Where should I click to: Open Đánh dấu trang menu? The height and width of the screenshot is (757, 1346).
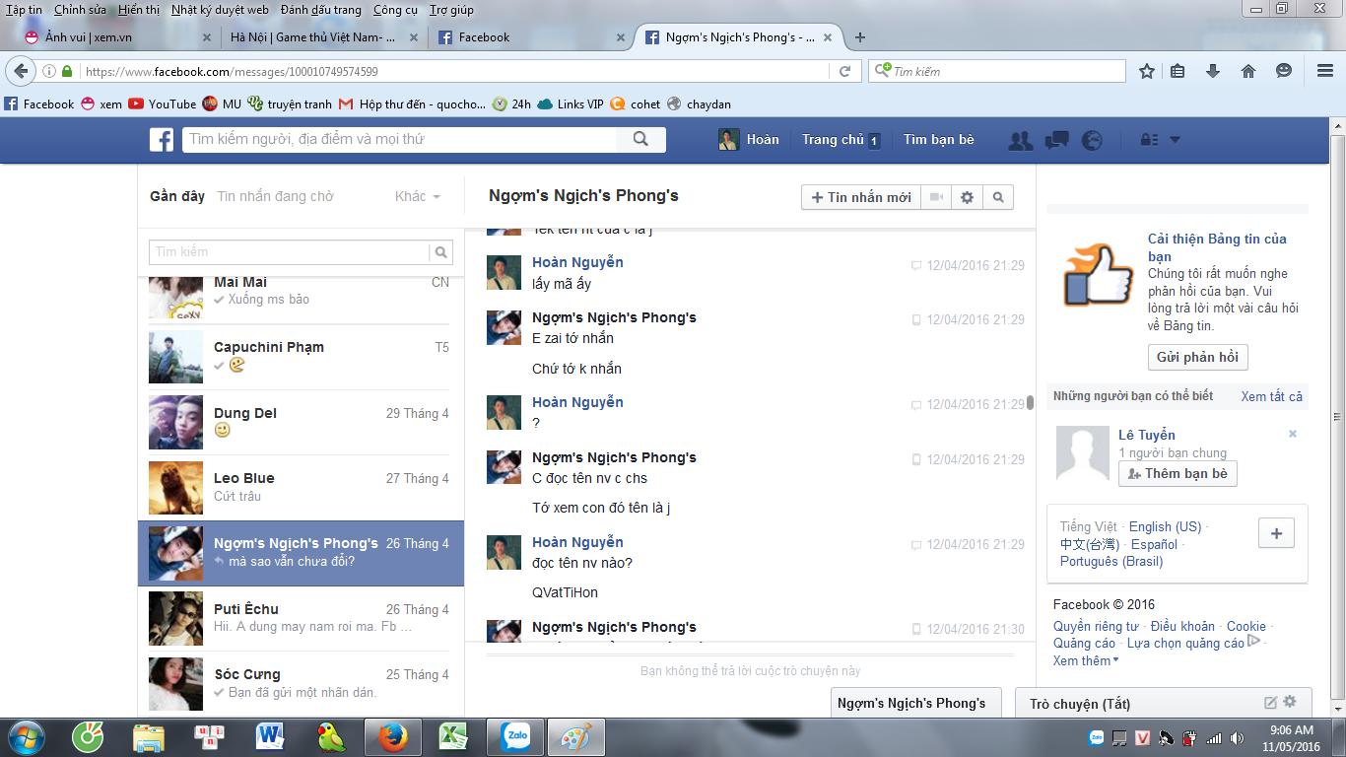click(x=321, y=10)
